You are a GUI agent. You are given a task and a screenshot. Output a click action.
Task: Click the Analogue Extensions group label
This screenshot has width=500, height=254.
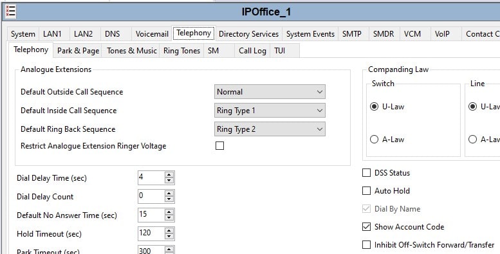(56, 69)
